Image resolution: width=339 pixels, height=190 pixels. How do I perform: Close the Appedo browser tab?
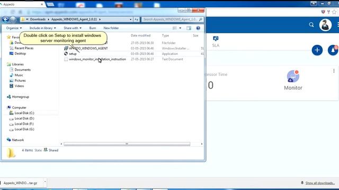42,4
